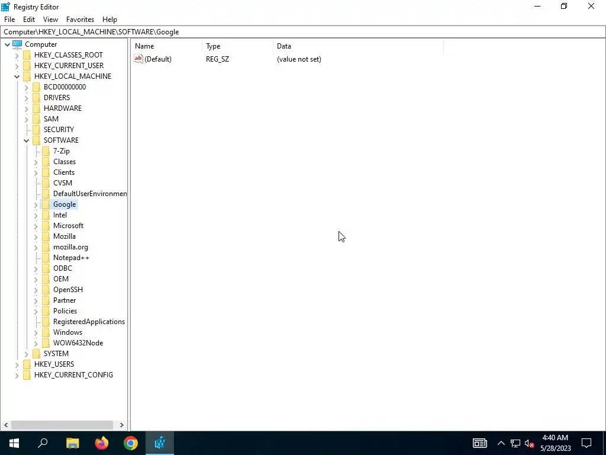This screenshot has width=606, height=455.
Task: Launch Firefox from taskbar
Action: [102, 443]
